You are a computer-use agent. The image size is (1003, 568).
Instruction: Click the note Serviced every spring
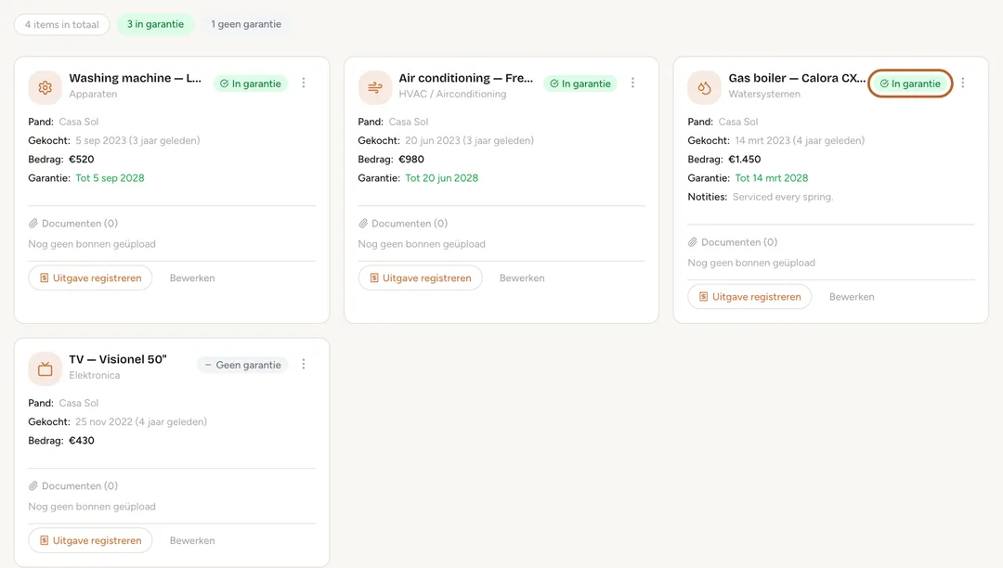783,197
